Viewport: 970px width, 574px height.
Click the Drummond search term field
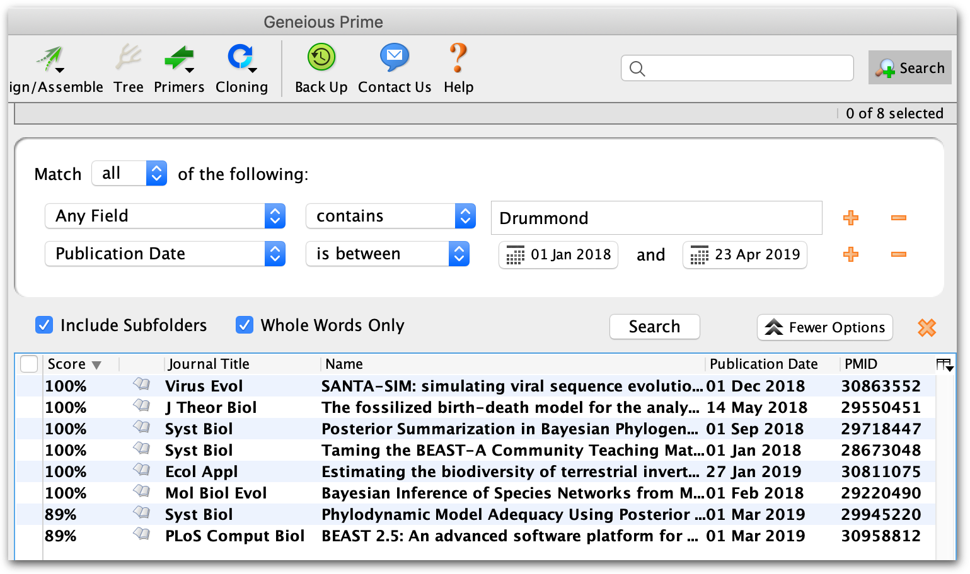pyautogui.click(x=656, y=218)
